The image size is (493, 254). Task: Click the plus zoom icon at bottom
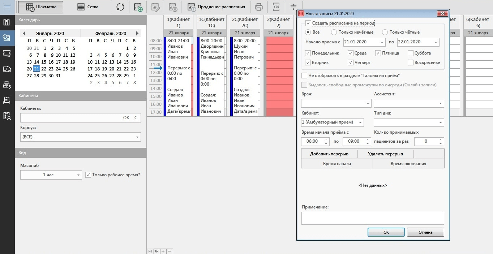pyautogui.click(x=163, y=251)
